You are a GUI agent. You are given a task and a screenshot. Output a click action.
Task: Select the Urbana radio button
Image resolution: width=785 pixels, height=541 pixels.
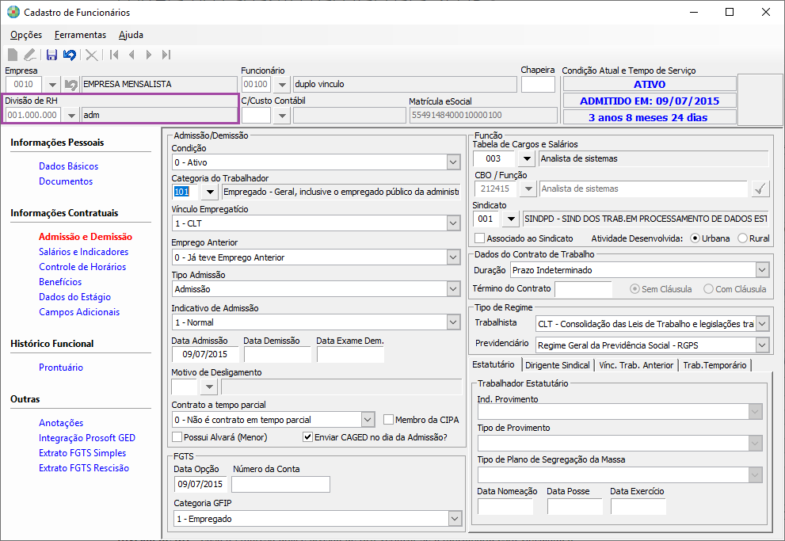click(x=695, y=238)
